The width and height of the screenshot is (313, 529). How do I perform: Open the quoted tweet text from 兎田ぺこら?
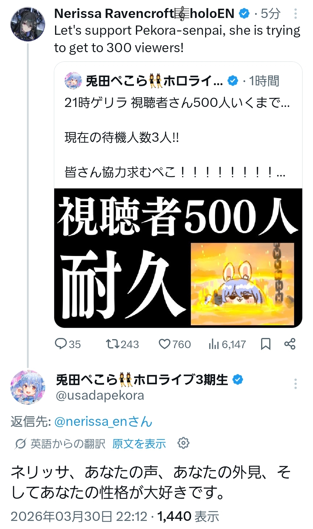click(177, 137)
